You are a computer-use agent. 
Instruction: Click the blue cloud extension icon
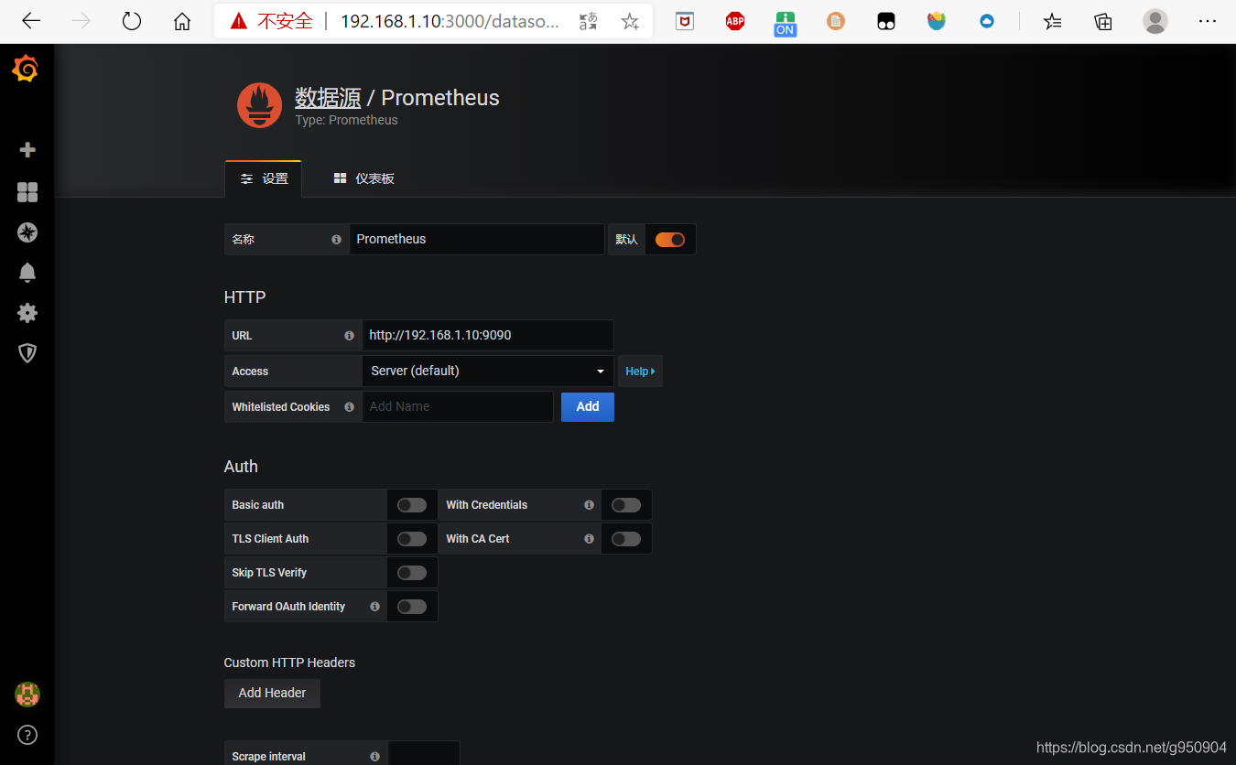tap(987, 21)
